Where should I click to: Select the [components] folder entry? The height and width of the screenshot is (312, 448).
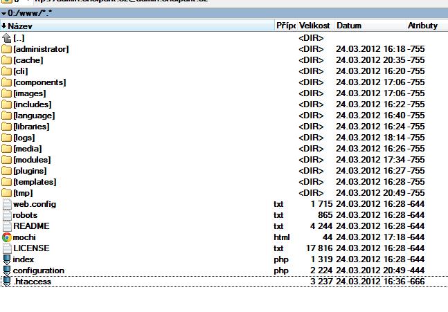point(39,82)
